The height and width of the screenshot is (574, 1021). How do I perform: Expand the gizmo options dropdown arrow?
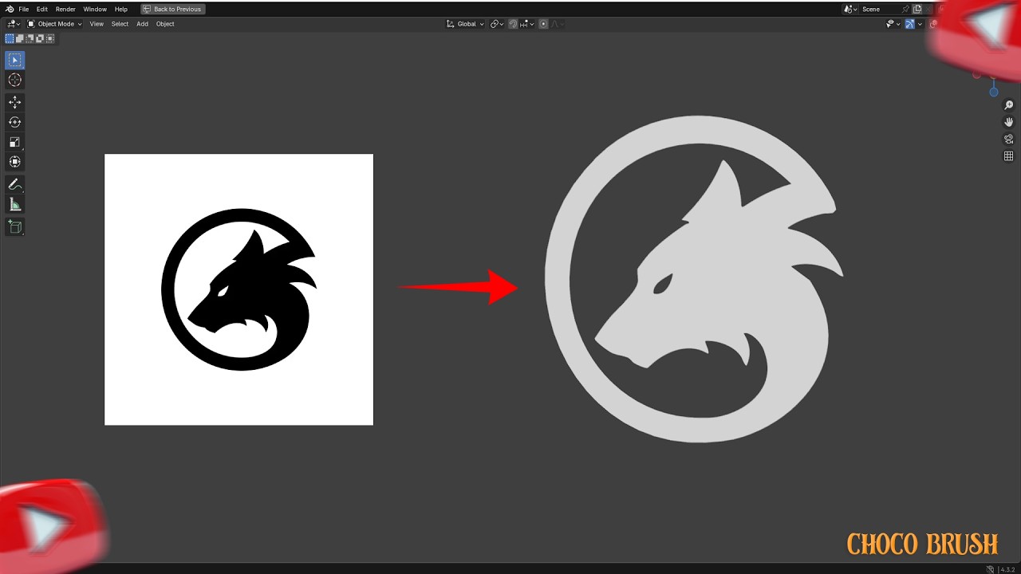point(920,24)
